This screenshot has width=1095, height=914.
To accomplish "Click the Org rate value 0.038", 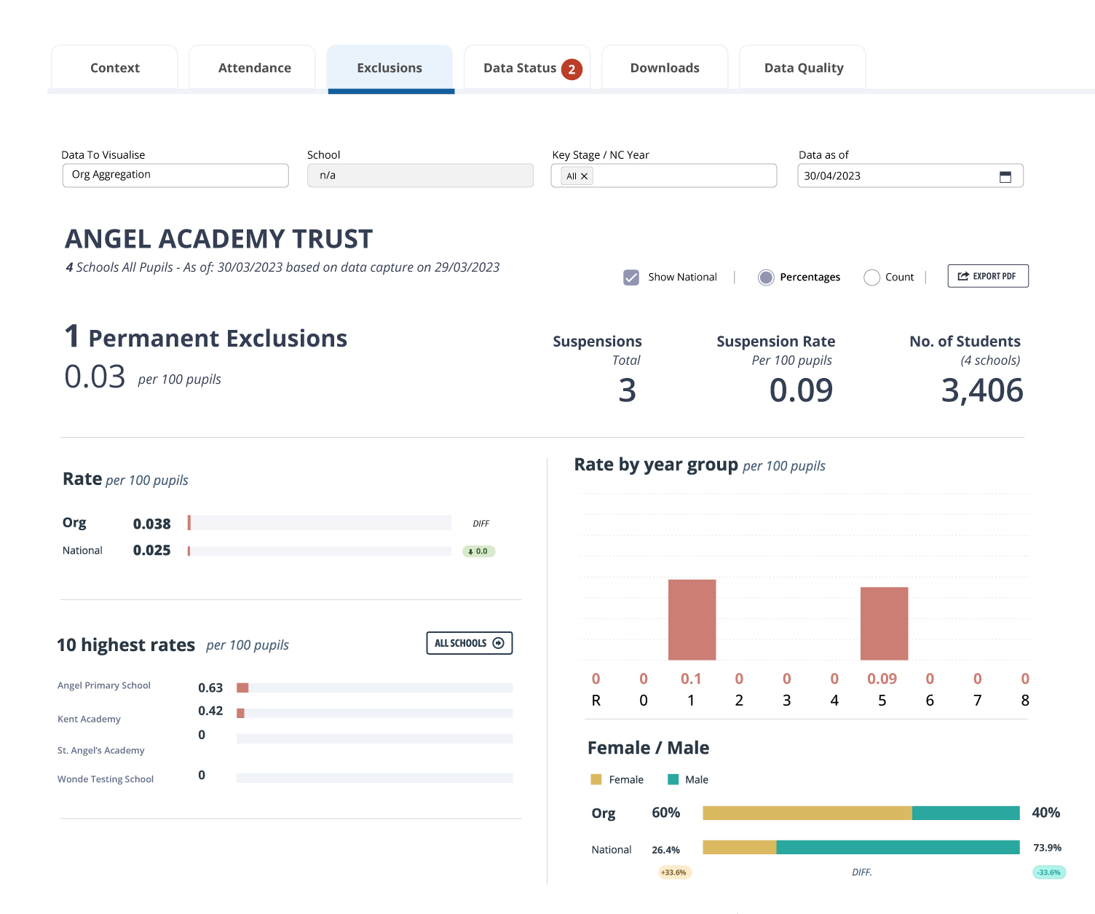I will pos(151,524).
